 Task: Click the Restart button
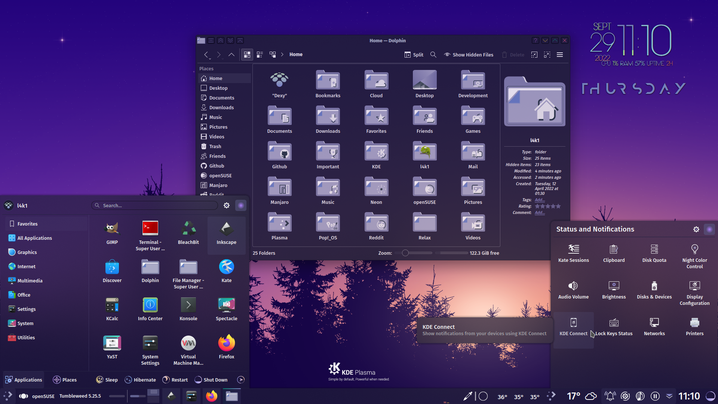click(175, 380)
